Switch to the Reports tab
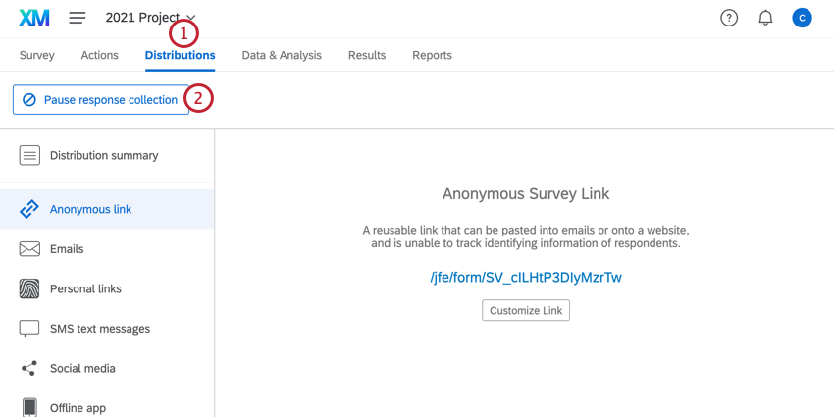 coord(432,55)
